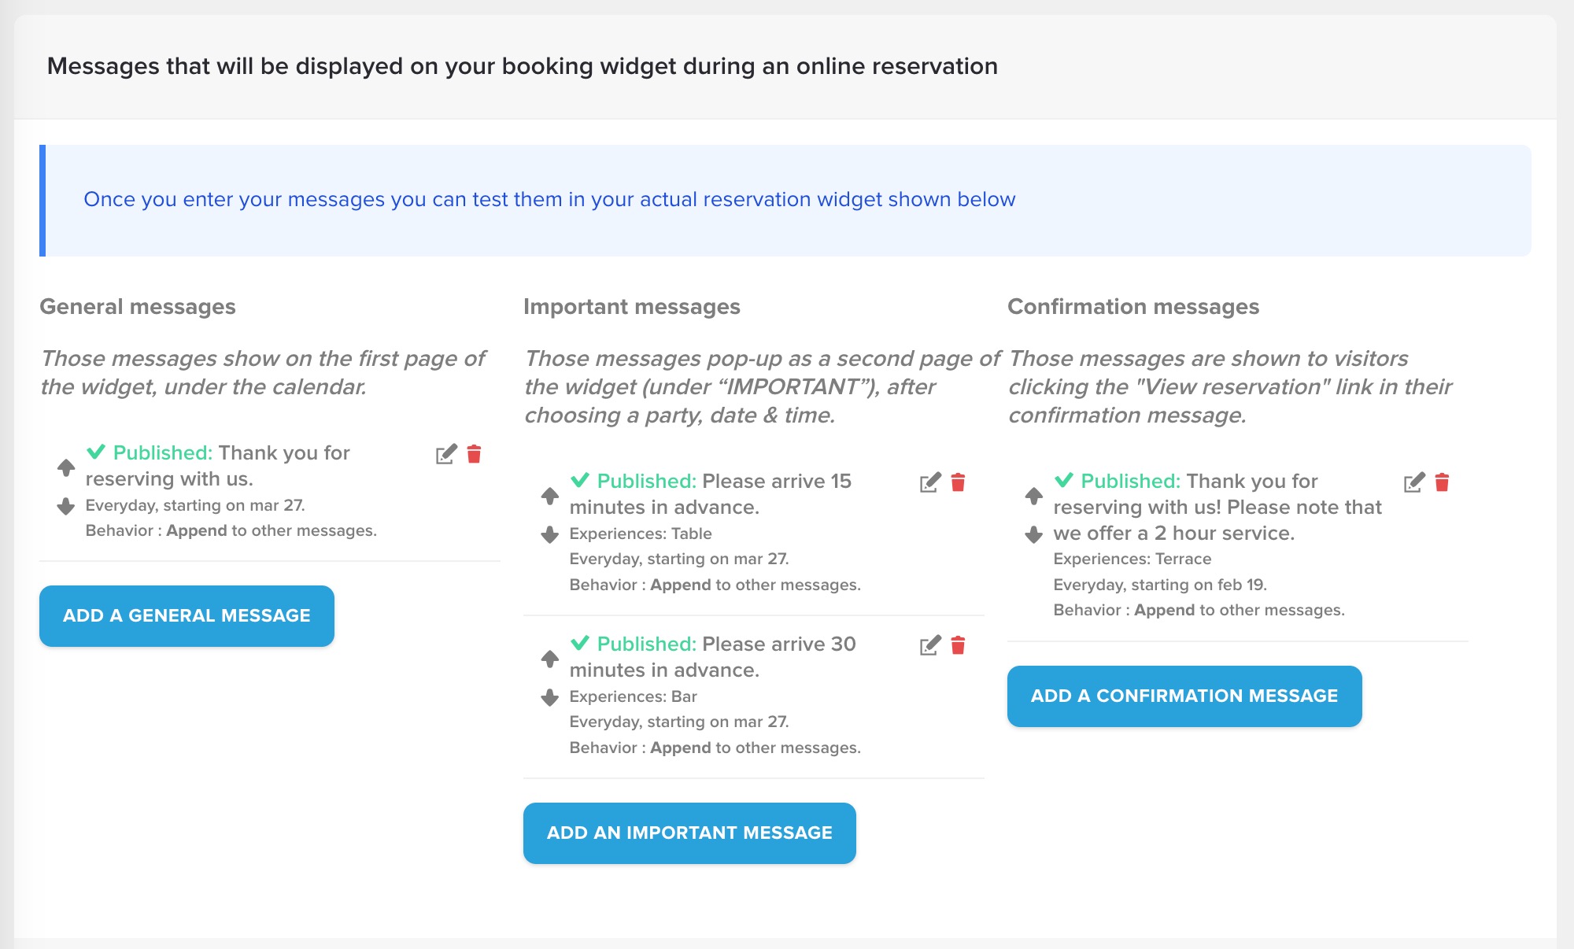Delete the general 'Thank you for reserving' message
The image size is (1574, 949).
pyautogui.click(x=474, y=454)
